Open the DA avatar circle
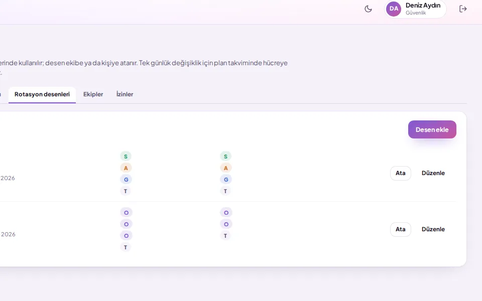This screenshot has height=301, width=482. 394,9
